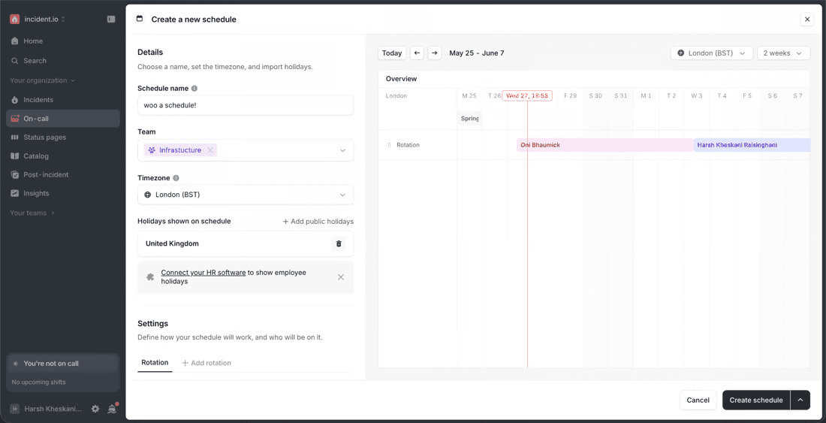826x423 pixels.
Task: Open settings gear in sidebar footer
Action: pyautogui.click(x=95, y=408)
